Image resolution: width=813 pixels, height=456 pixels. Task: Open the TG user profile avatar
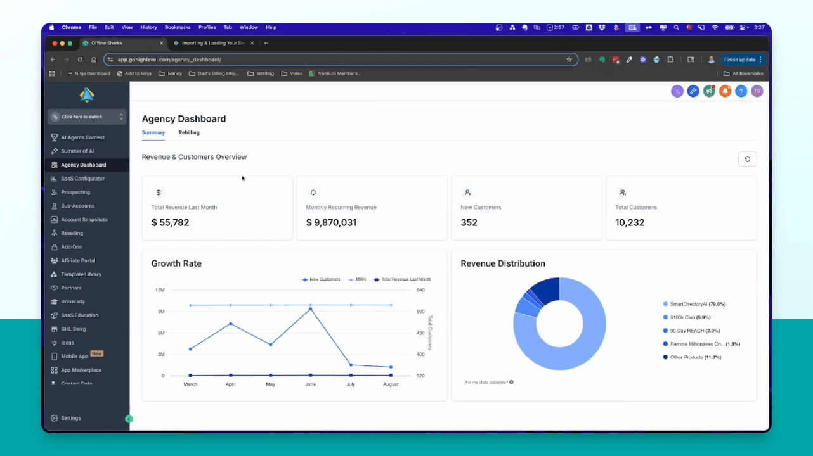point(757,91)
